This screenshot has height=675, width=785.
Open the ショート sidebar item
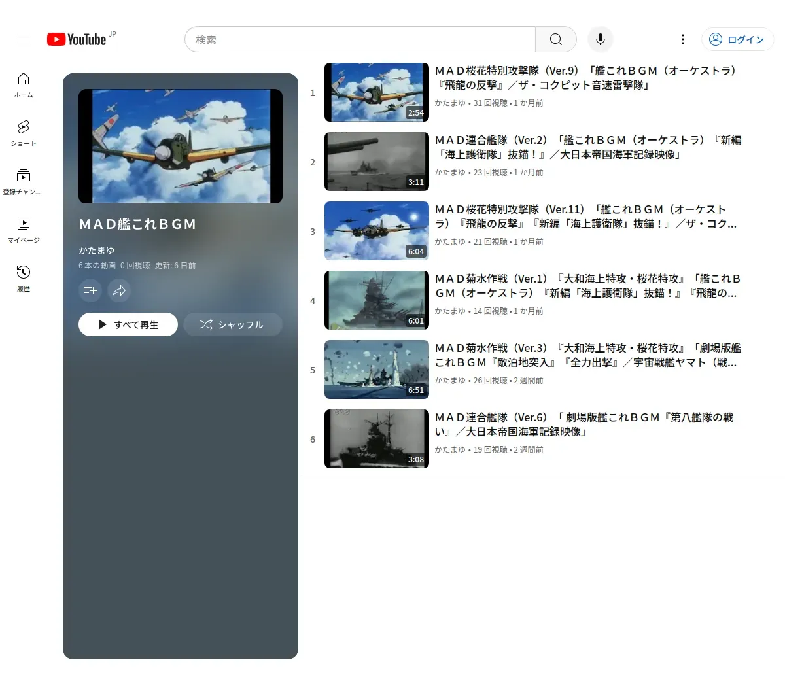(24, 133)
